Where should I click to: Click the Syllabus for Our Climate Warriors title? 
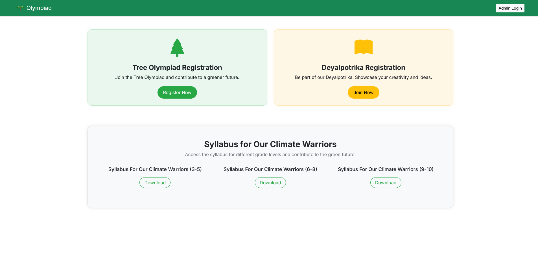pyautogui.click(x=270, y=144)
